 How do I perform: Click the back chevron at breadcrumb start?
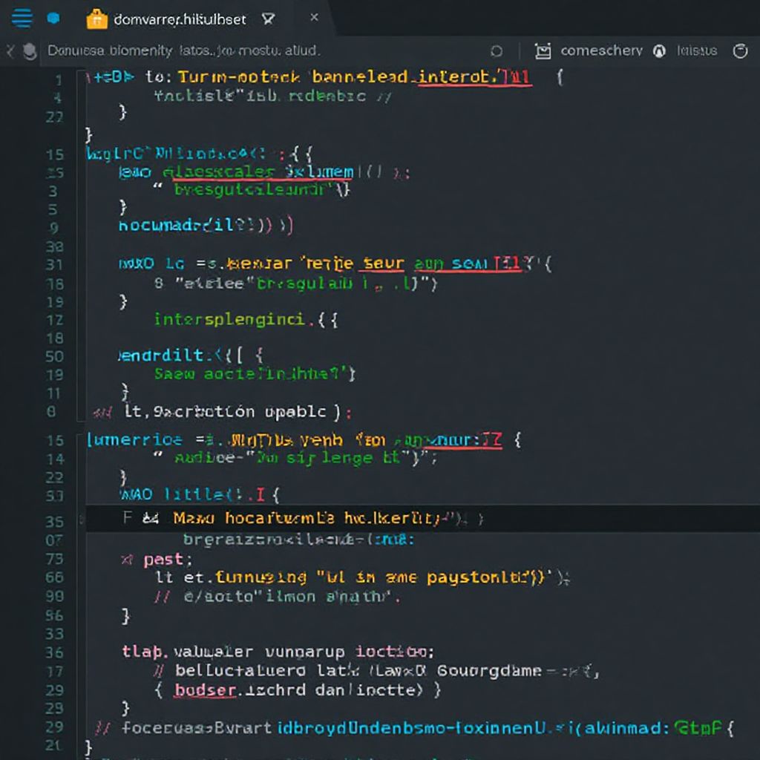[x=10, y=51]
